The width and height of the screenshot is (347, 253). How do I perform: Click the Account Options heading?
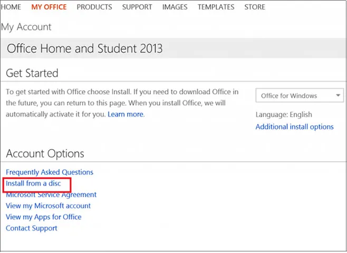45,153
